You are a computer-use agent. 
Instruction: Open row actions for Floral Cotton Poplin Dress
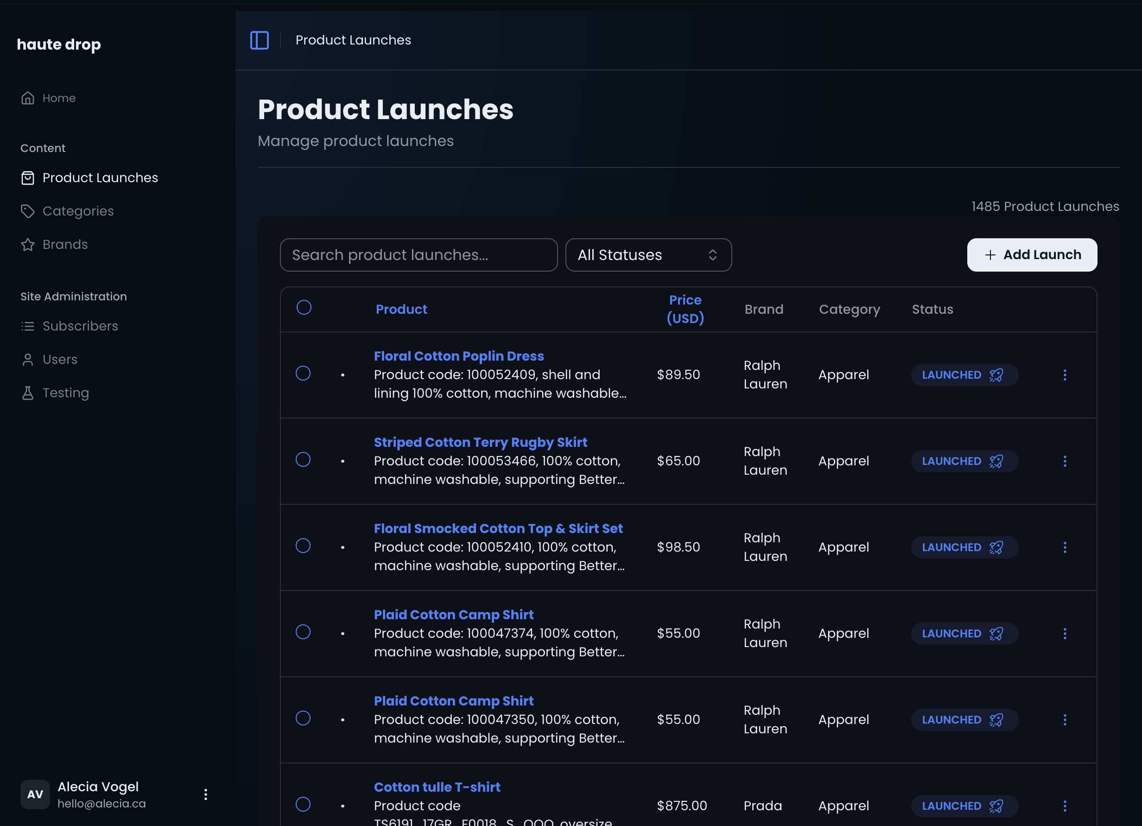(1065, 375)
